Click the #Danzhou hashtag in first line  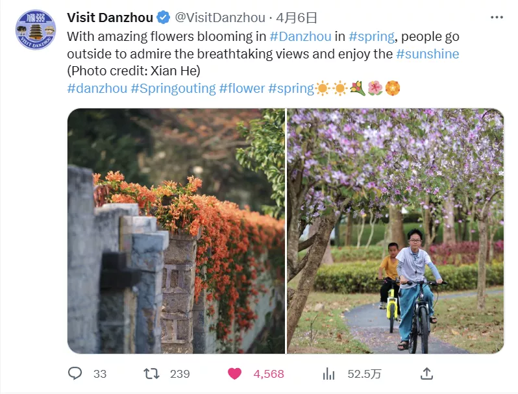(x=301, y=36)
